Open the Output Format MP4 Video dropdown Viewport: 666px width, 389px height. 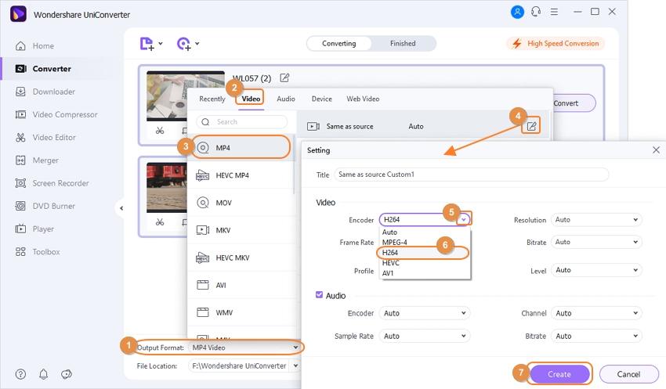click(x=244, y=348)
